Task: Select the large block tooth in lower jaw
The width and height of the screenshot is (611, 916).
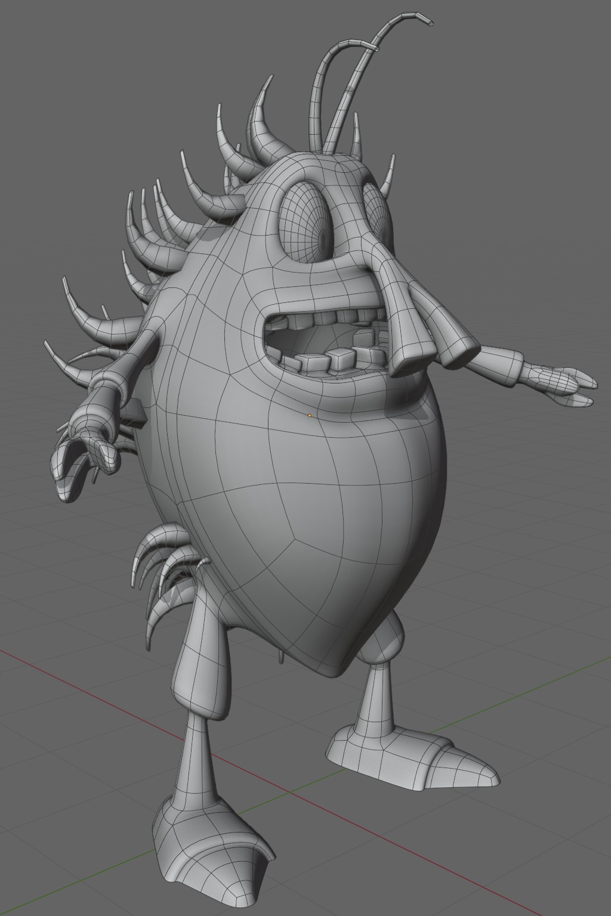Action: click(339, 360)
